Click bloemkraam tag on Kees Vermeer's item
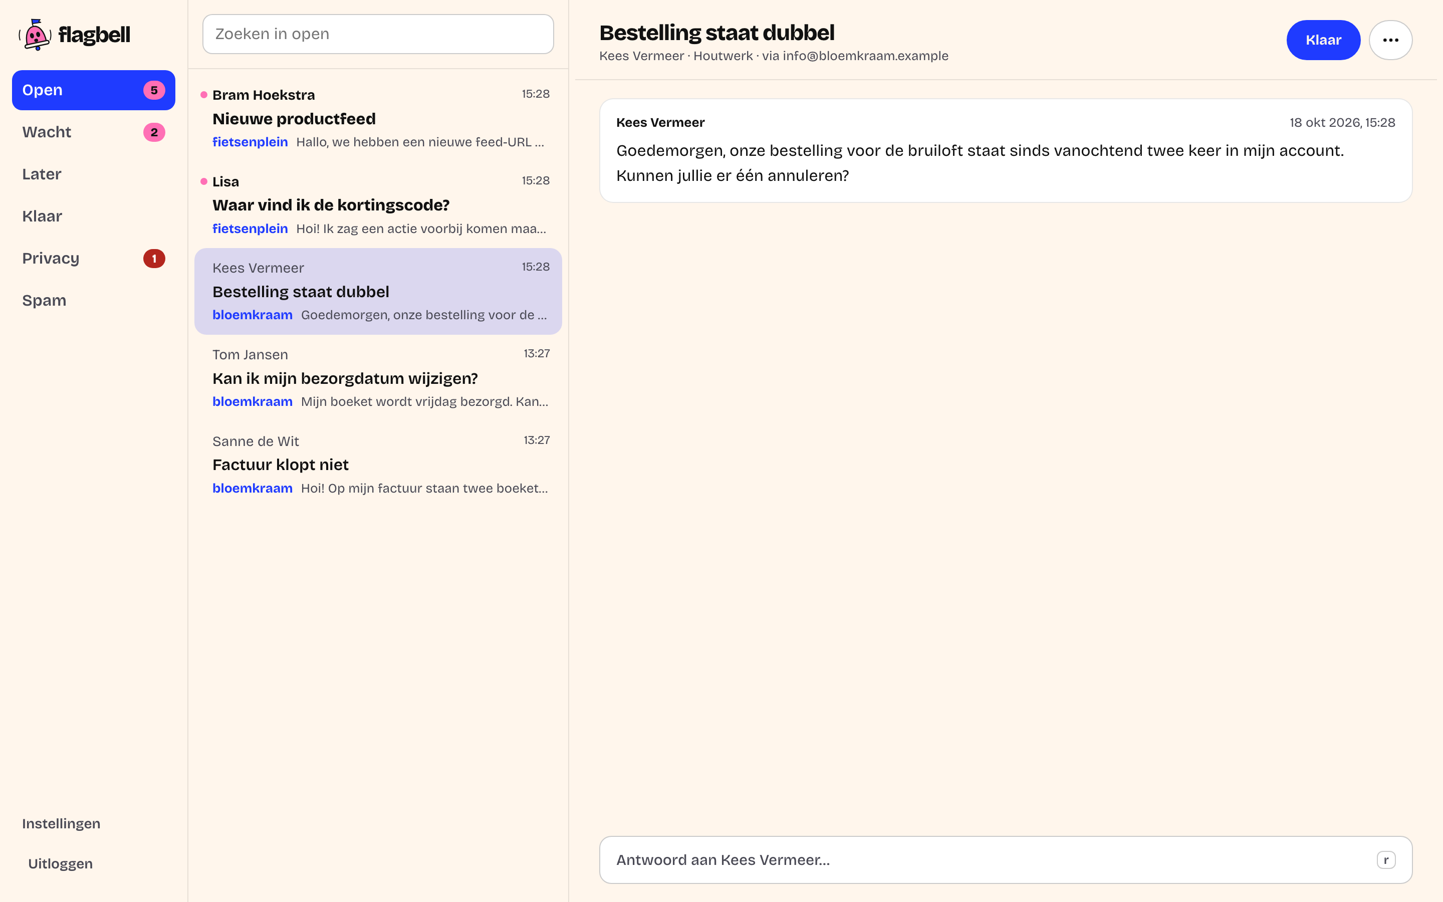The width and height of the screenshot is (1443, 902). click(252, 315)
